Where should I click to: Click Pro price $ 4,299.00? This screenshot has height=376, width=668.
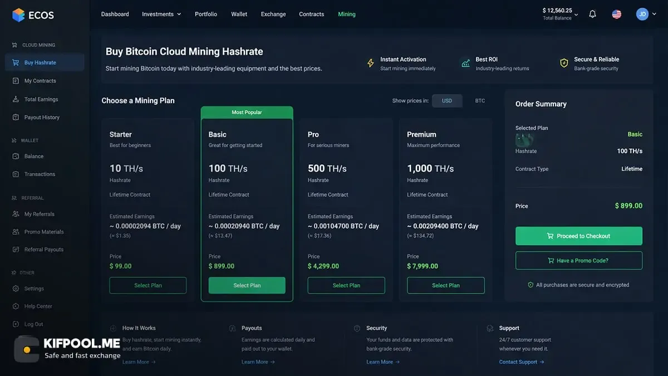coord(323,266)
